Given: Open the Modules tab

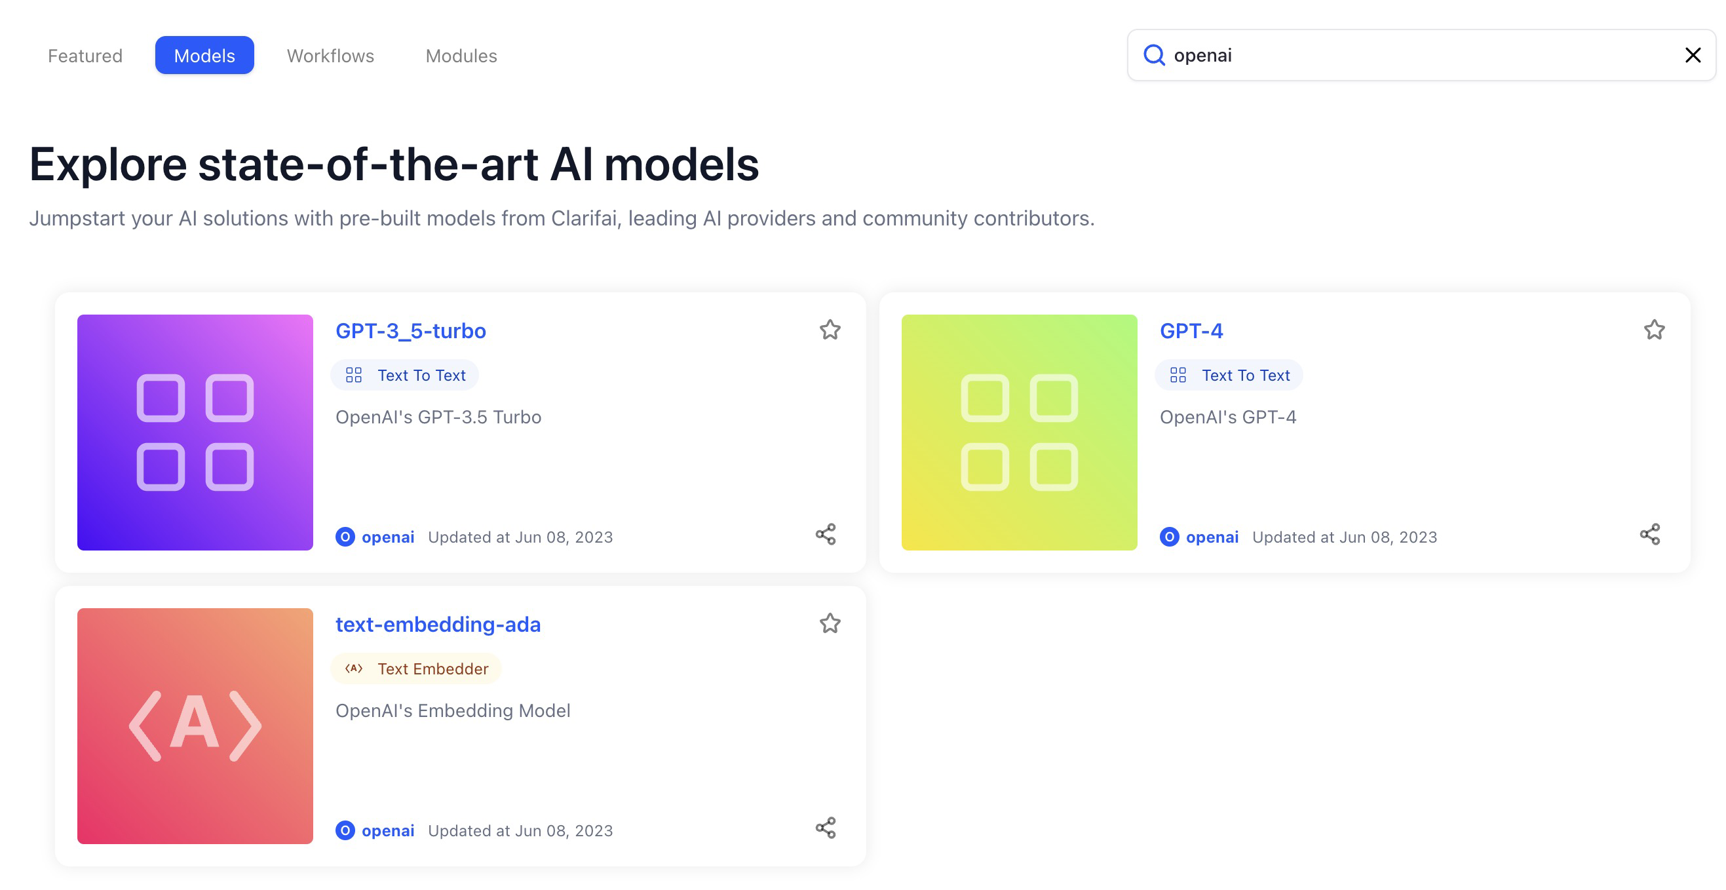Looking at the screenshot, I should coord(461,56).
